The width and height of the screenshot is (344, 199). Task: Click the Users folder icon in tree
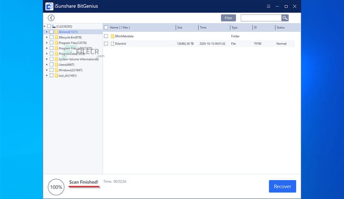coord(56,65)
